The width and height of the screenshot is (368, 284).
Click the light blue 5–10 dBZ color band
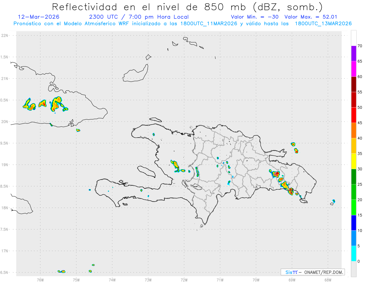point(354,238)
